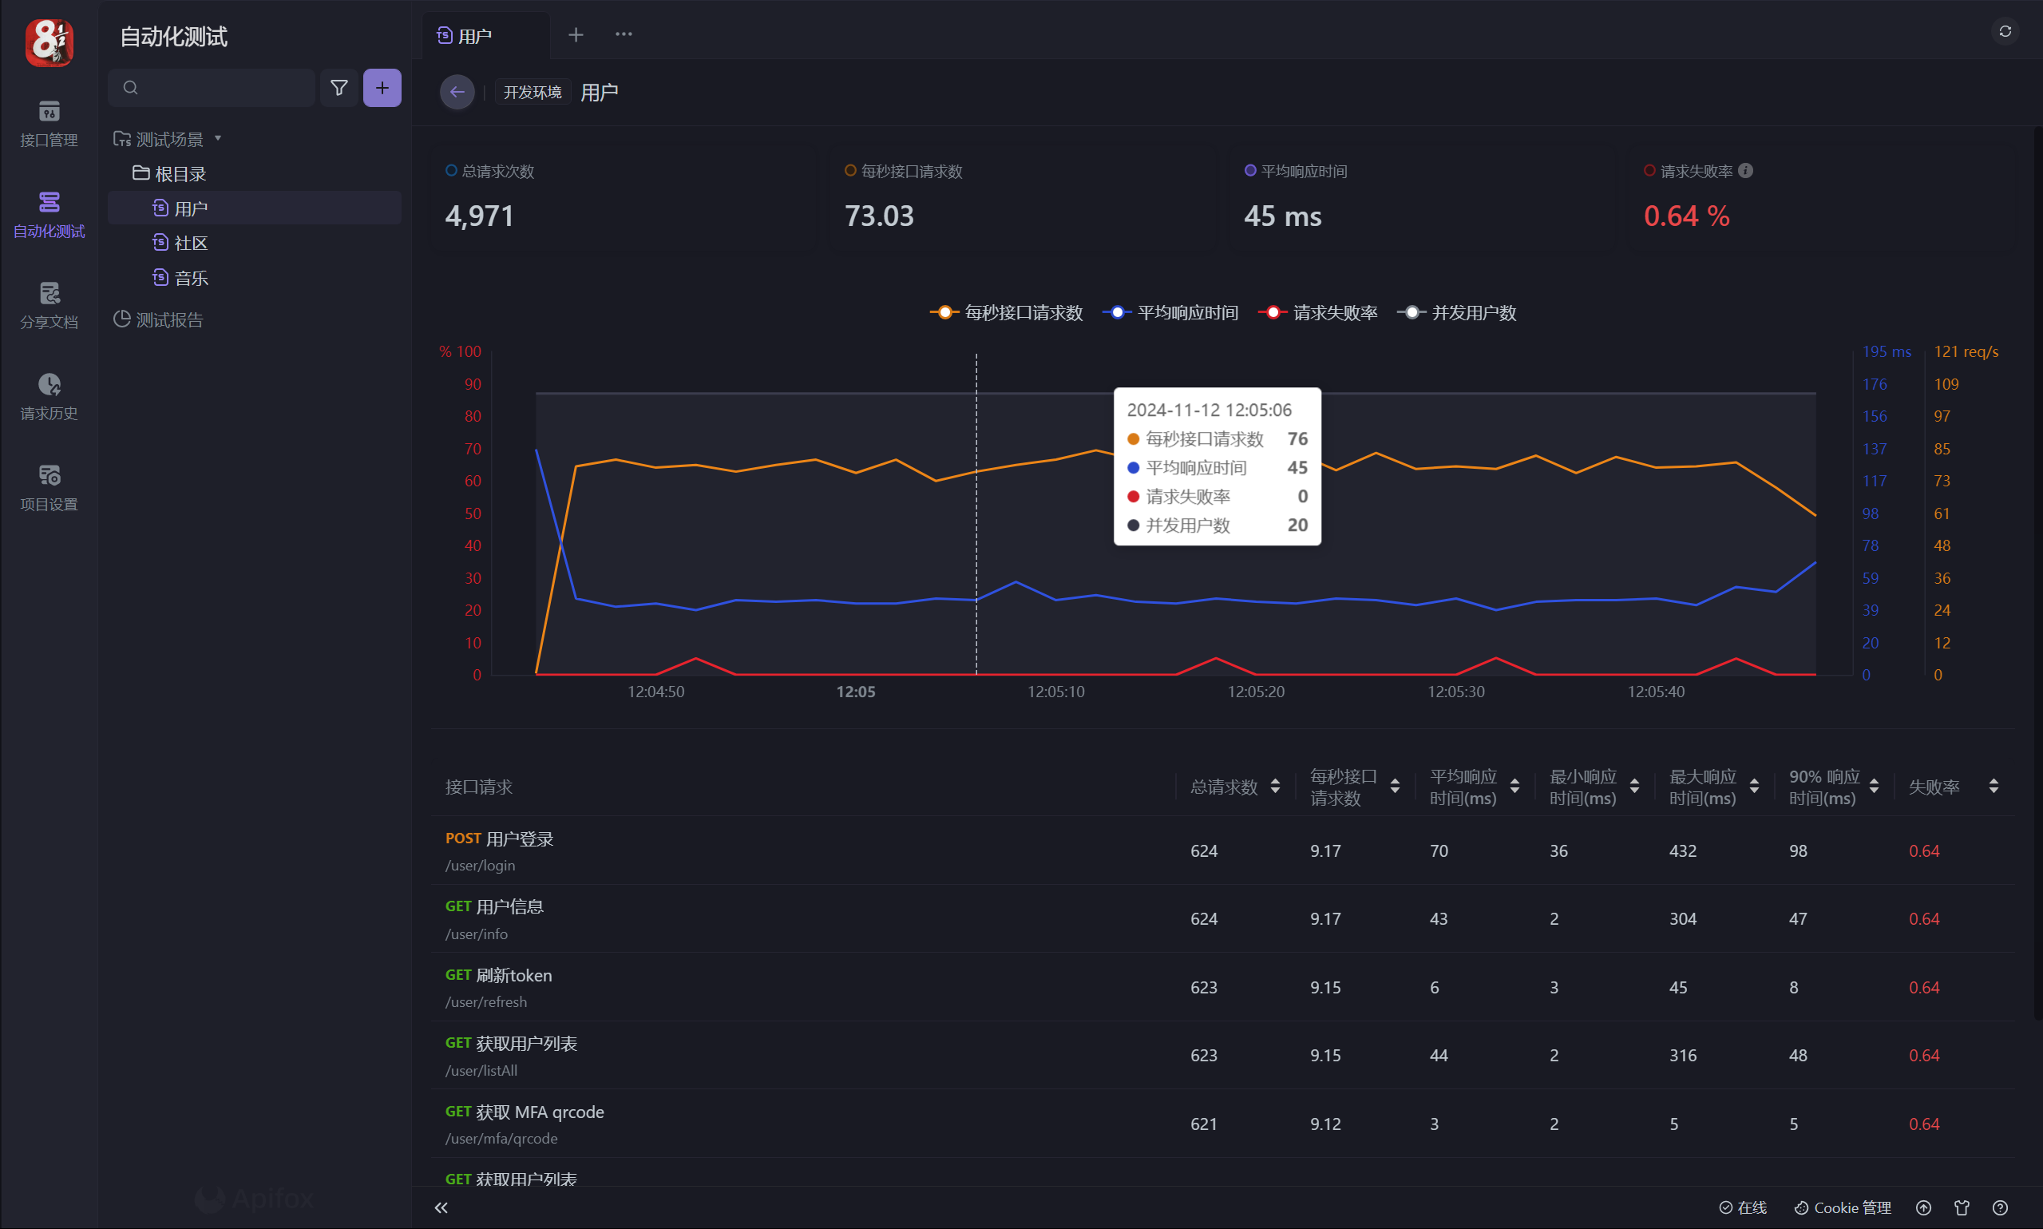Screen dimensions: 2043x1229
Task: Collapse sidebar with double chevron icon
Action: [x=441, y=1207]
